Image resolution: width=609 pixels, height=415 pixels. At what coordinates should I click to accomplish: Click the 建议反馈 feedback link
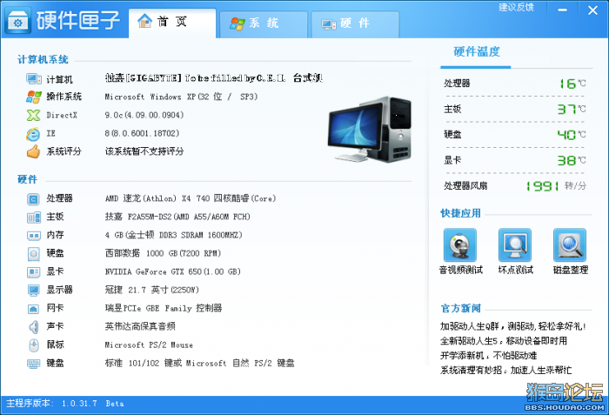(x=516, y=7)
